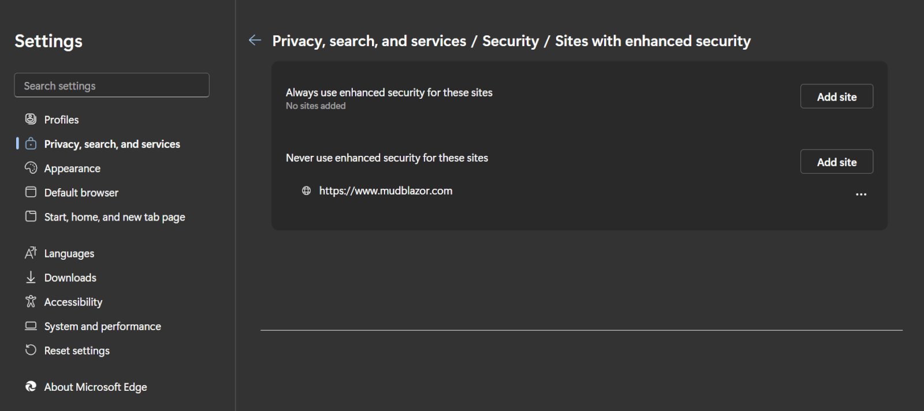The height and width of the screenshot is (411, 924).
Task: Add site to never use enhanced security
Action: click(836, 162)
